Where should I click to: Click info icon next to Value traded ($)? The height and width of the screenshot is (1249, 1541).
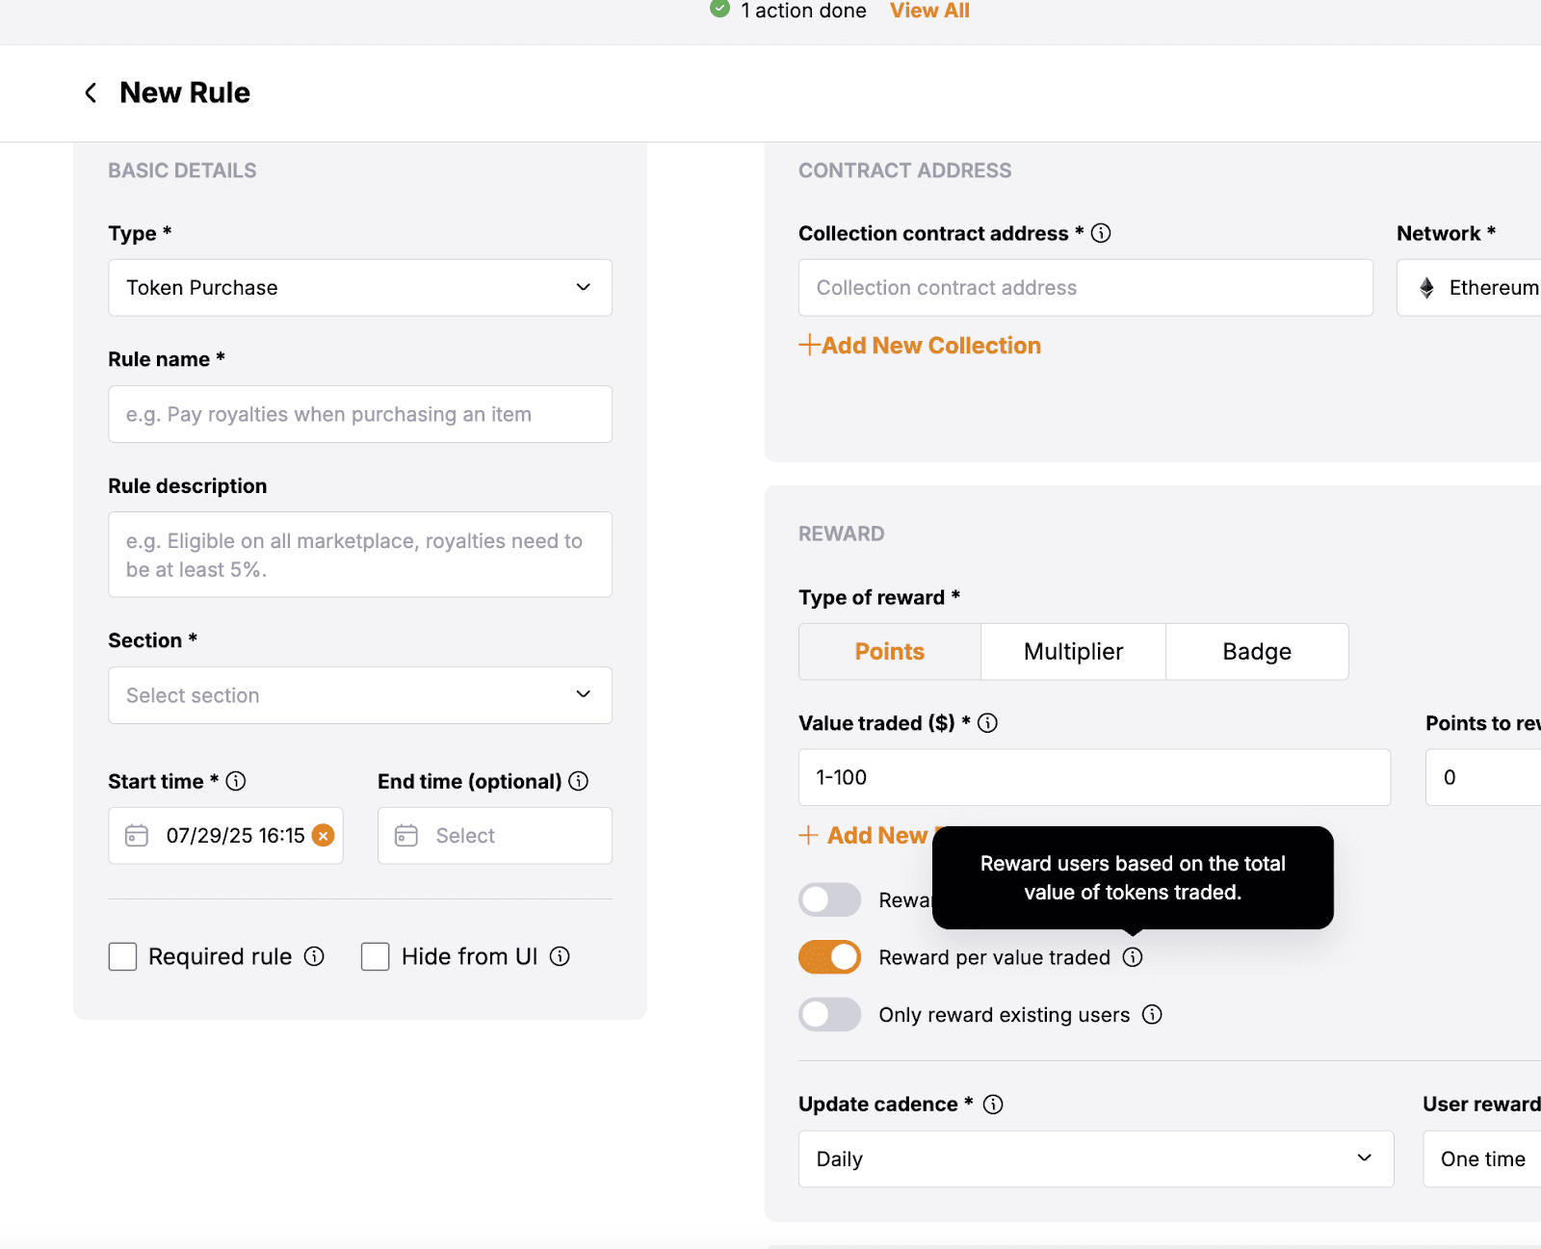[988, 723]
